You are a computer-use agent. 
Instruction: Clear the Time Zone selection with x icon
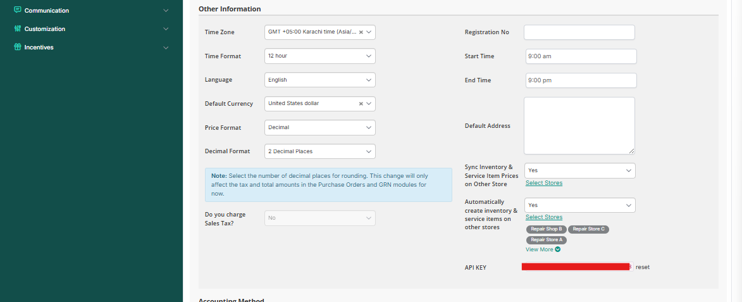pyautogui.click(x=361, y=32)
